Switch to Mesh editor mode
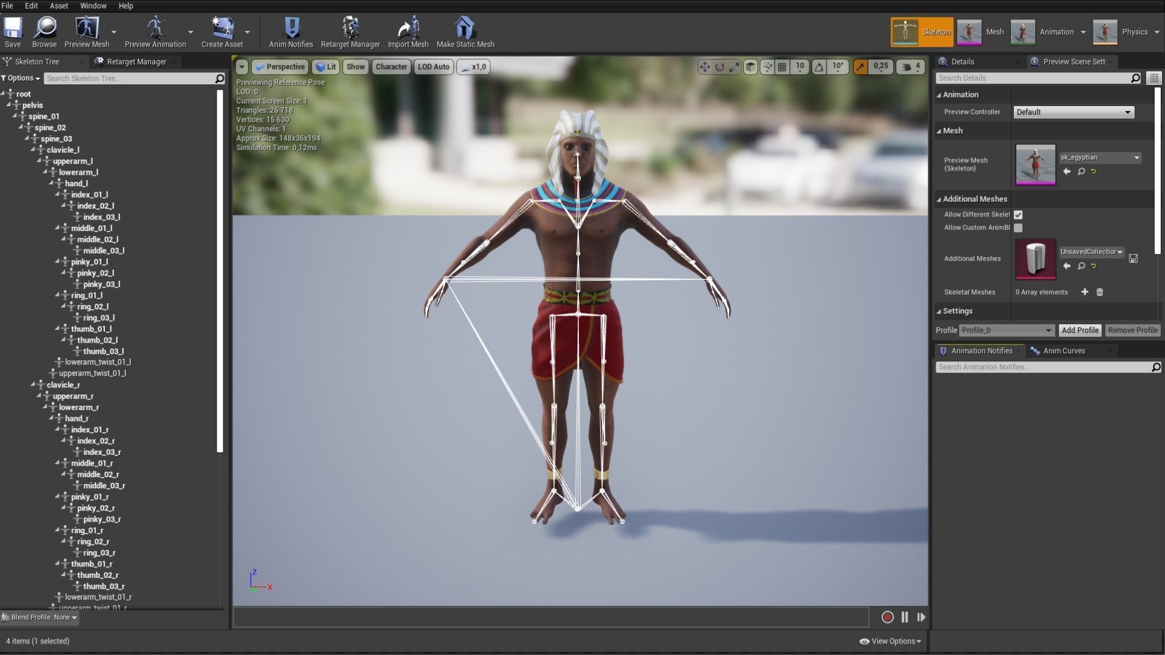 coord(981,32)
